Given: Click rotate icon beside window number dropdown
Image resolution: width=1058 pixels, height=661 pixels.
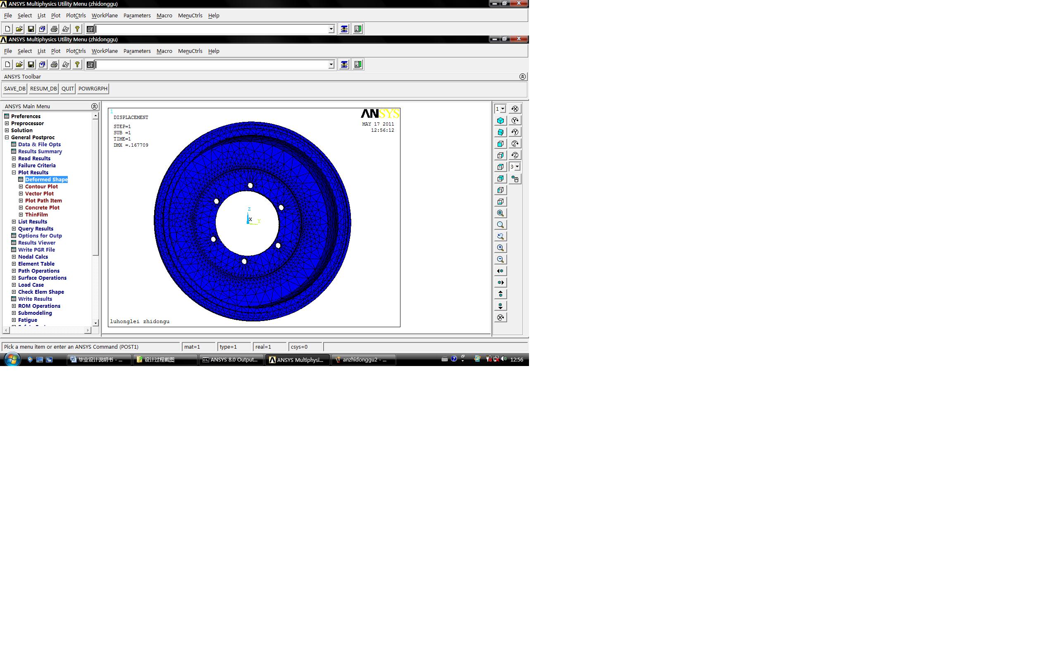Looking at the screenshot, I should tap(515, 109).
